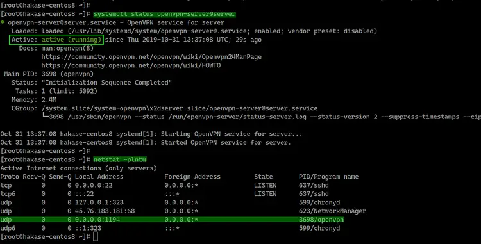Click the 'Tasks: 1 (limit: 5092)' line
The width and height of the screenshot is (481, 244).
[x=56, y=91]
